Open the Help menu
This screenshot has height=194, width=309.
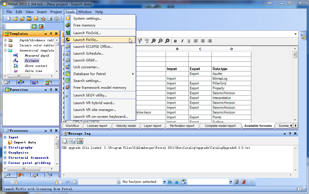coord(99,12)
